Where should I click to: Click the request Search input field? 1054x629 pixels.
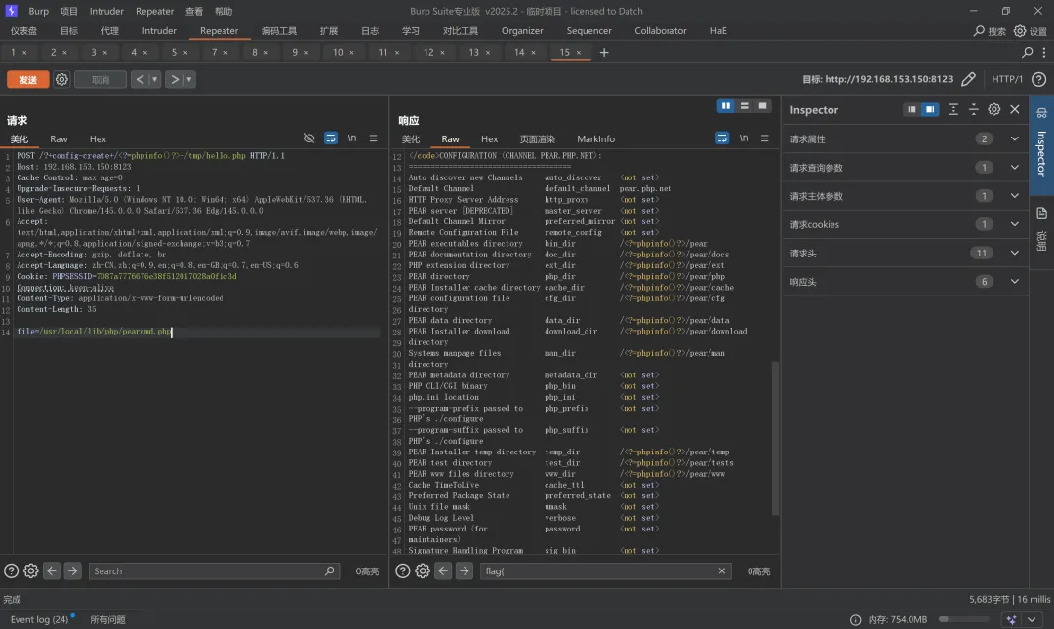coord(205,571)
